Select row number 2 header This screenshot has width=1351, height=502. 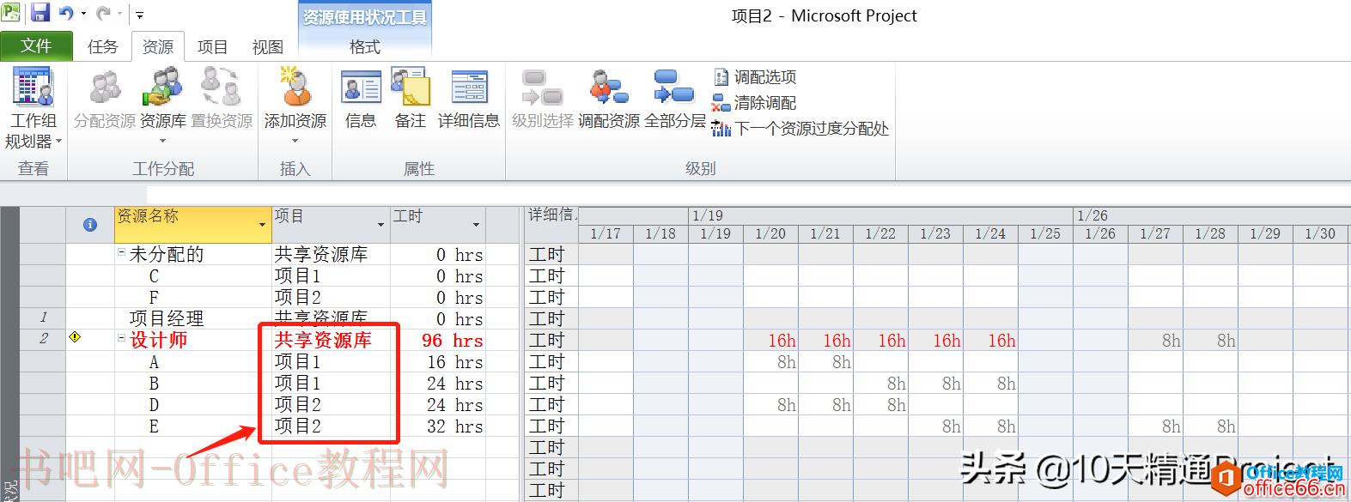pyautogui.click(x=43, y=339)
